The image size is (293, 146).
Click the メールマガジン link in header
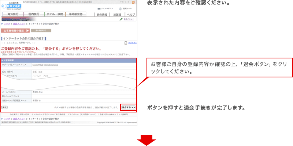click(x=107, y=9)
